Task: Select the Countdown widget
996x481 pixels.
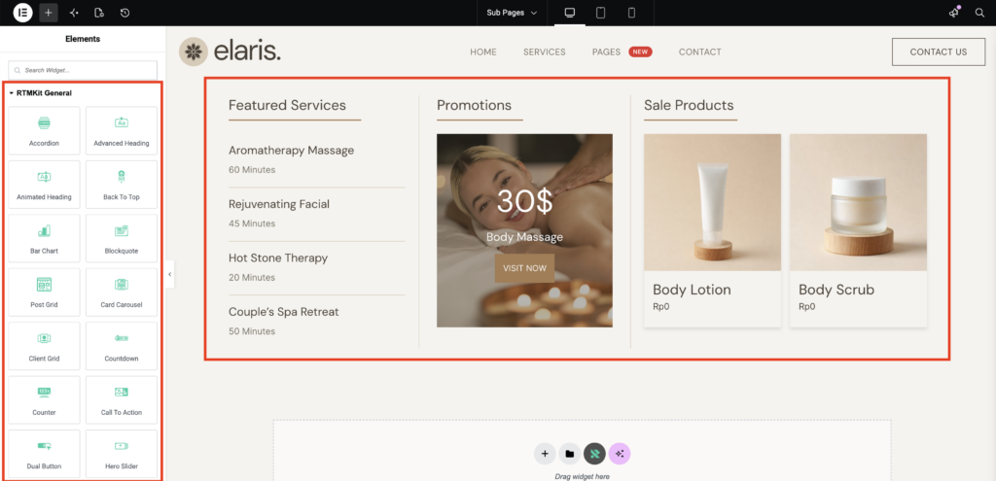Action: 122,346
